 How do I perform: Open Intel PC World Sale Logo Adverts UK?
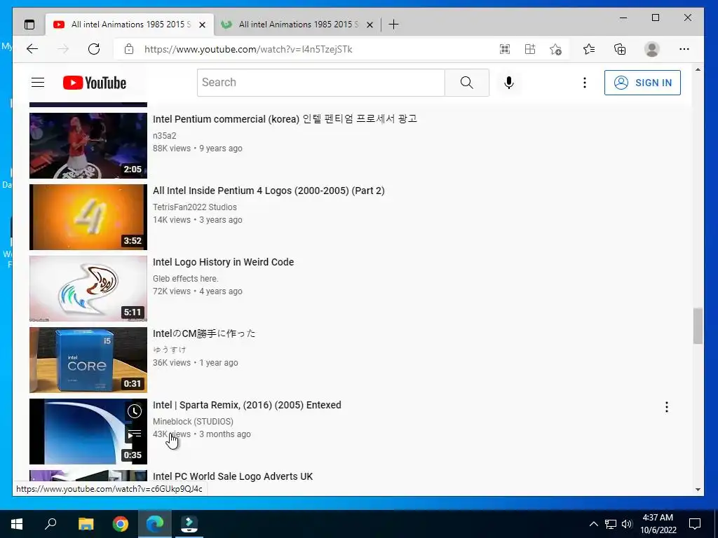233,476
